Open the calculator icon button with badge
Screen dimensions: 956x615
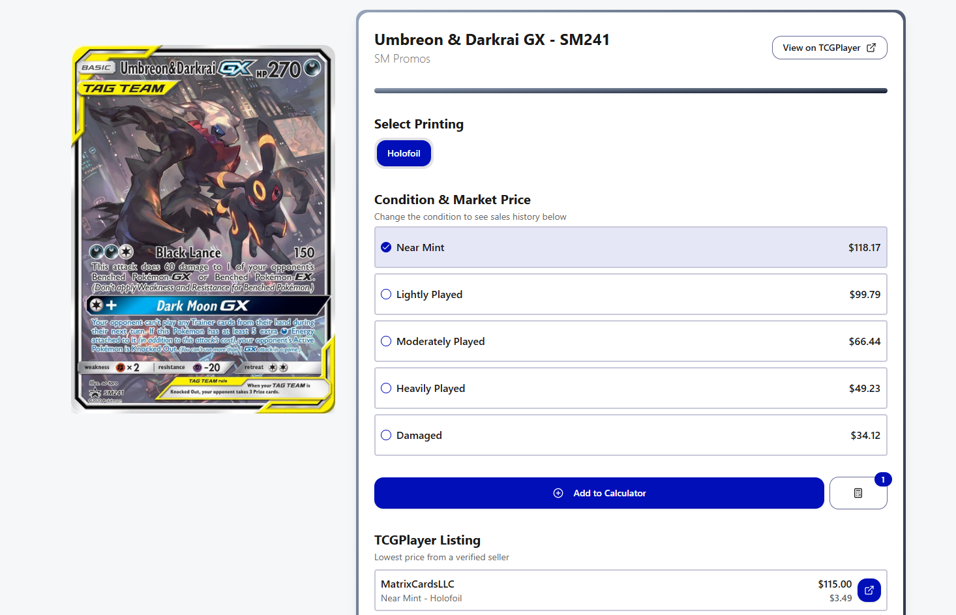(858, 493)
